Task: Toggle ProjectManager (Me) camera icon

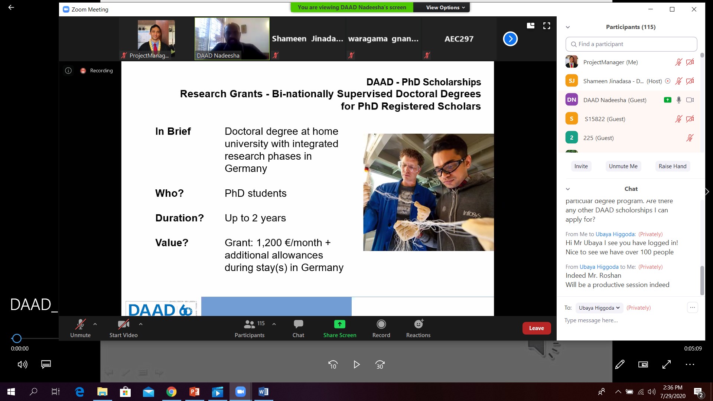Action: click(x=690, y=62)
